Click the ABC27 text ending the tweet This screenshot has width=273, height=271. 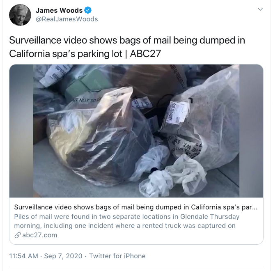(x=145, y=54)
